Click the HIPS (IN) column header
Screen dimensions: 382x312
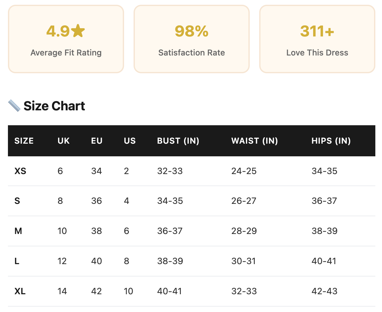tap(331, 141)
